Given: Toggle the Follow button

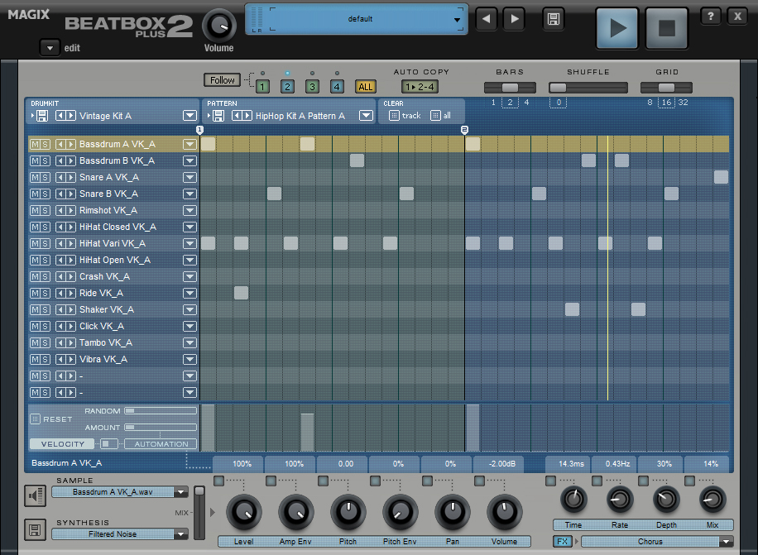Looking at the screenshot, I should pyautogui.click(x=223, y=80).
